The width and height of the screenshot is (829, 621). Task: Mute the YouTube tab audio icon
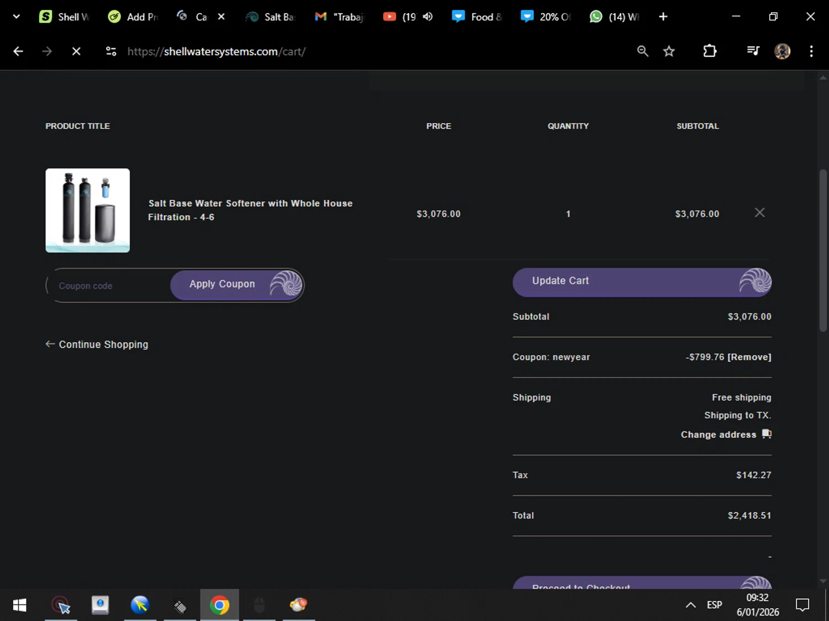coord(428,17)
